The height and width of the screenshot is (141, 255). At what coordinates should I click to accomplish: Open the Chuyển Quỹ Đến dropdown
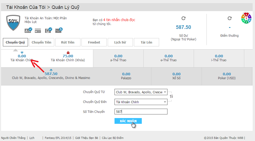141,102
